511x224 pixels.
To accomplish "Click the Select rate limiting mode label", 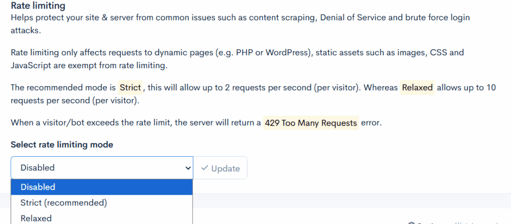I will click(62, 145).
